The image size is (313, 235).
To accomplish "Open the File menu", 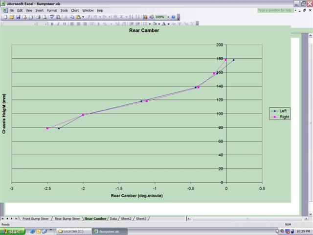I will point(12,10).
